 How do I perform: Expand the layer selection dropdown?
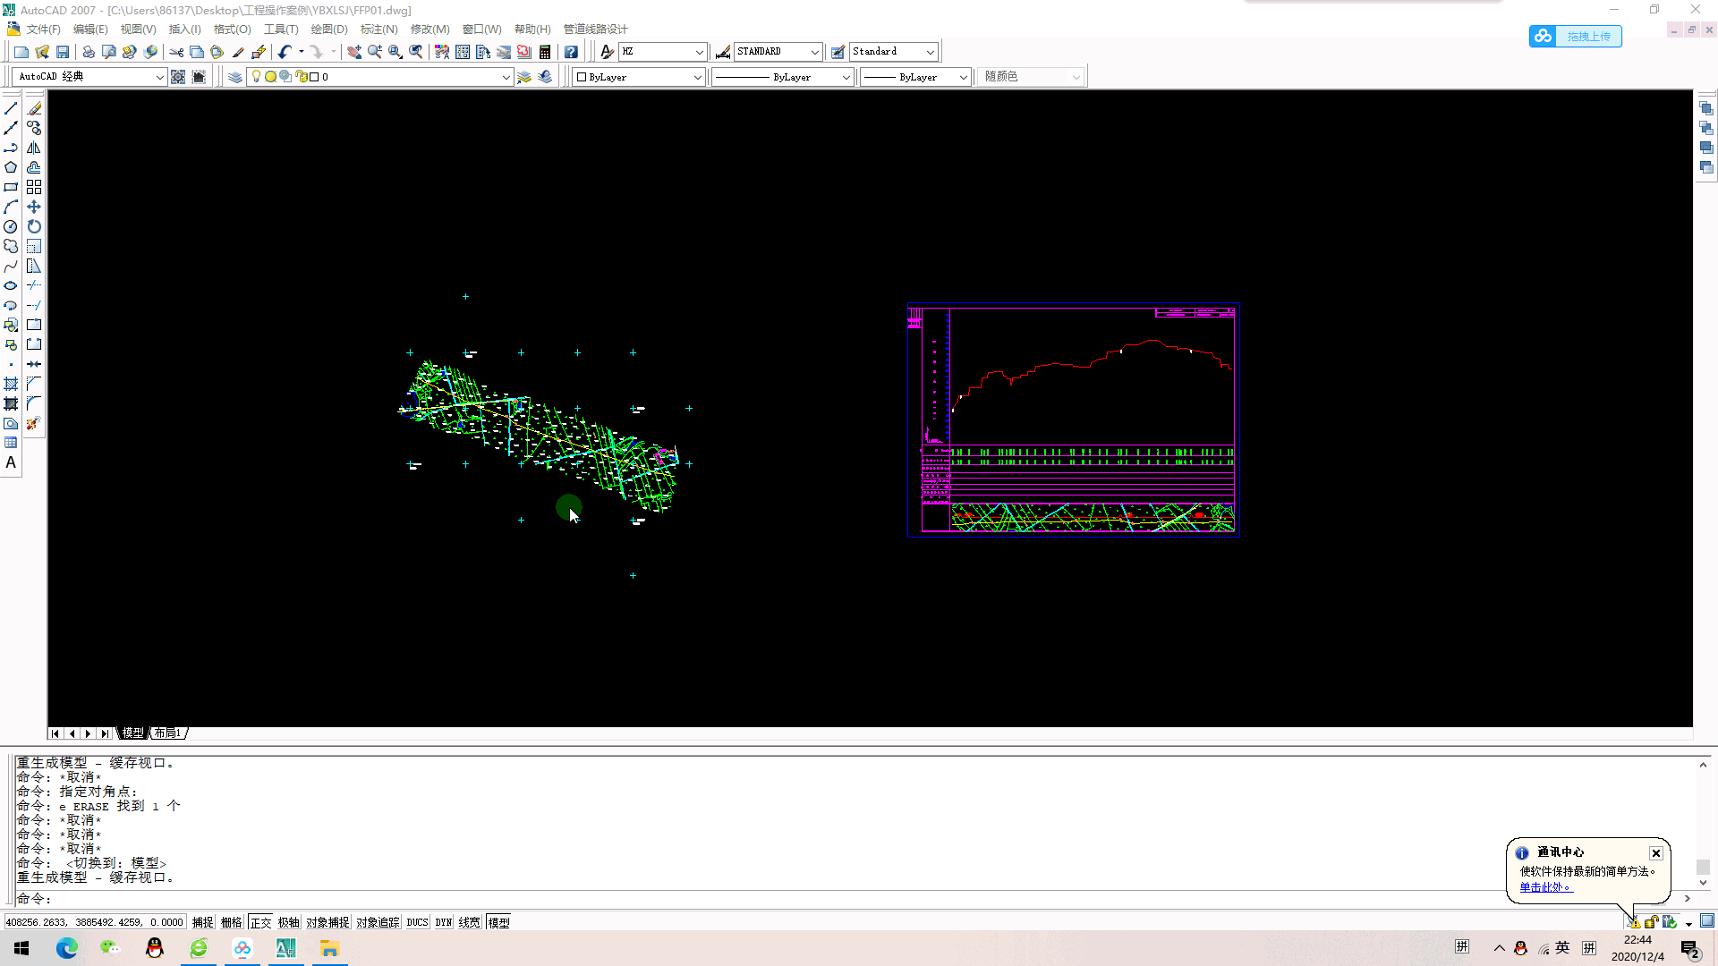coord(506,77)
